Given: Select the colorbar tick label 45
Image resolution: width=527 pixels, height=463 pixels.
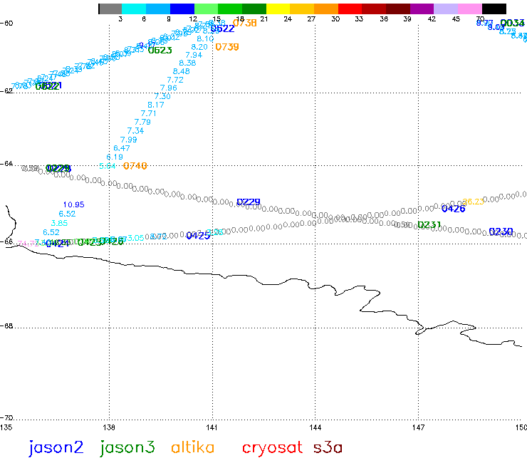Looking at the screenshot, I should coord(456,19).
